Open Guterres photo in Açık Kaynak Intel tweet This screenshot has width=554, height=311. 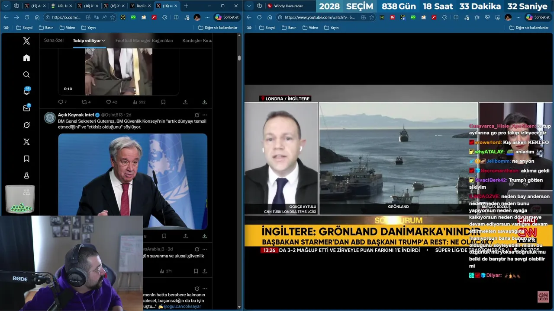(132, 181)
